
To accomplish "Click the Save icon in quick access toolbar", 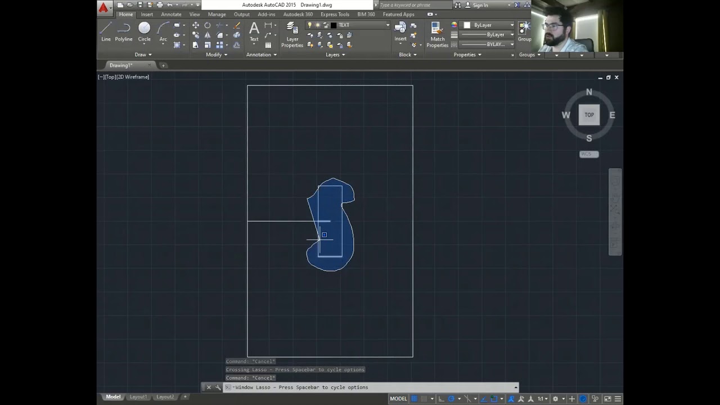I will point(139,5).
